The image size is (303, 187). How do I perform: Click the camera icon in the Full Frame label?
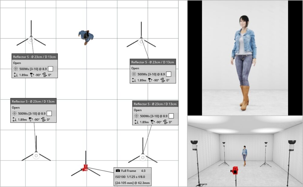point(118,171)
